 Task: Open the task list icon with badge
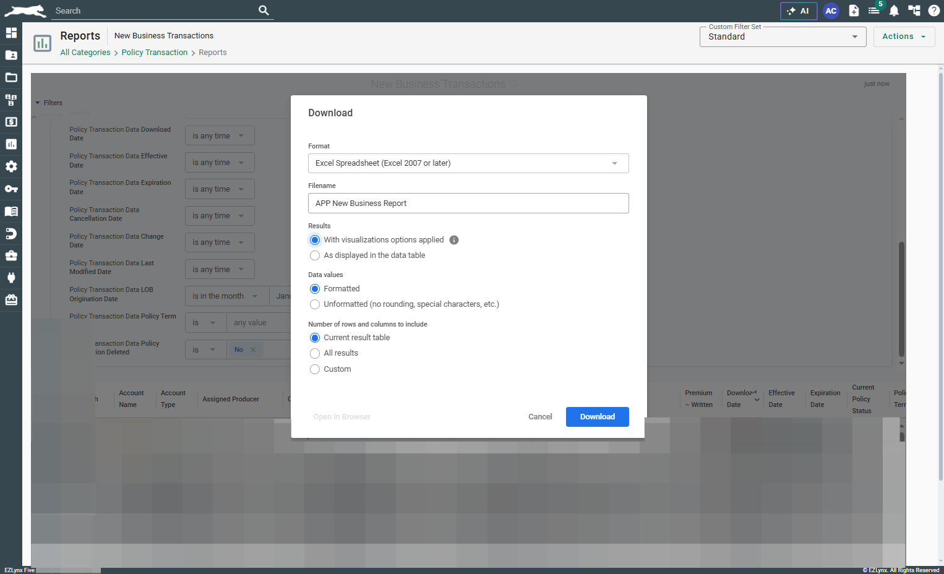(x=874, y=11)
